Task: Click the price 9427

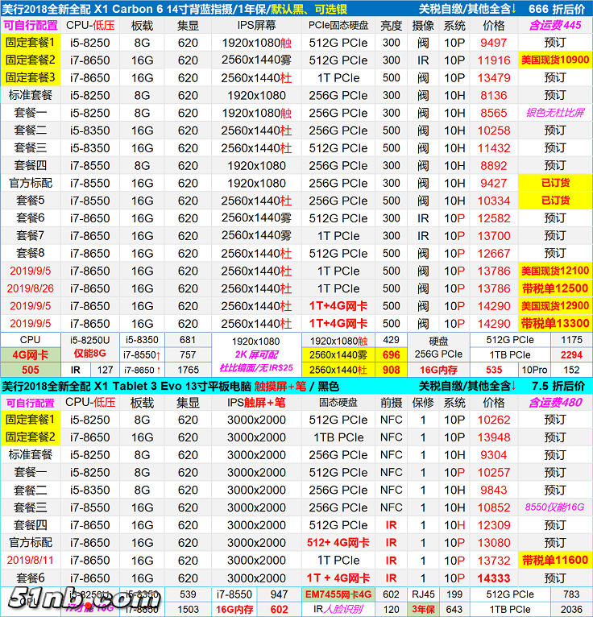Action: 493,183
